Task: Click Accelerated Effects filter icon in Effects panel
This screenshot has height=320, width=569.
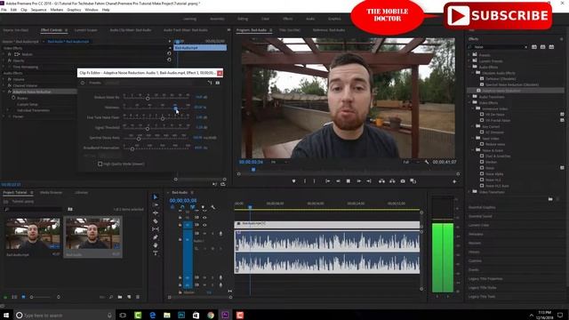Action: pyautogui.click(x=534, y=47)
